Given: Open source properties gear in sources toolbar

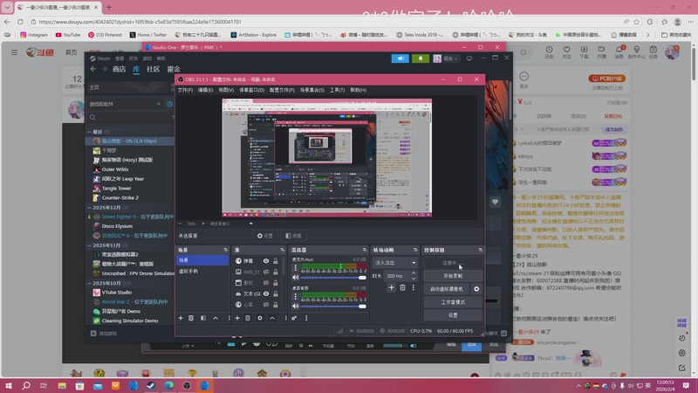Looking at the screenshot, I should tap(260, 318).
